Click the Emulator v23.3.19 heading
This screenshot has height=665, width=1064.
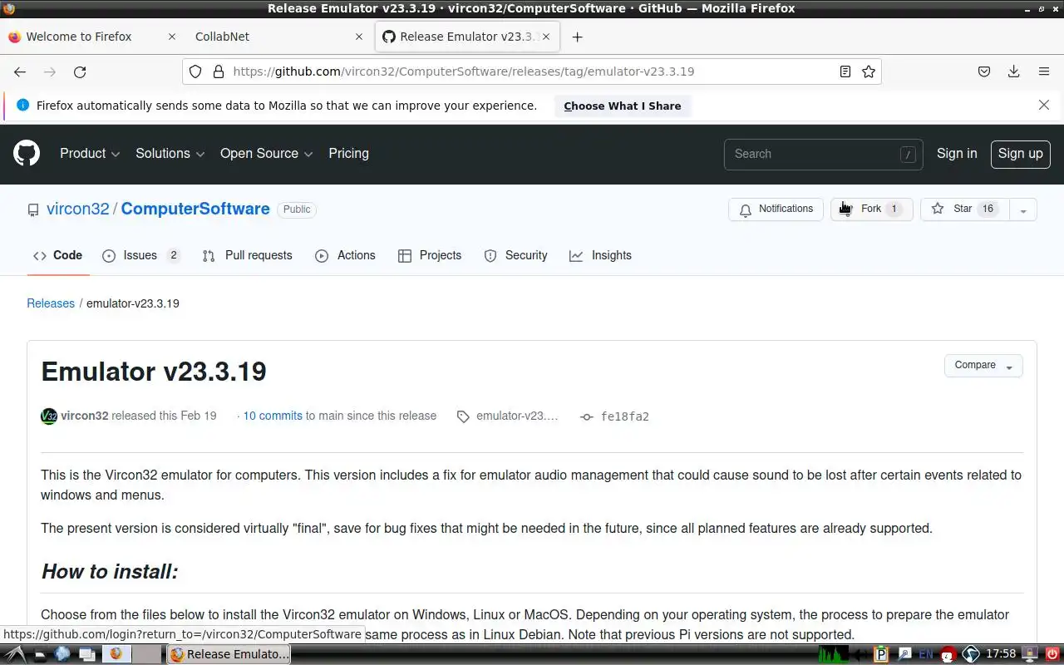154,371
